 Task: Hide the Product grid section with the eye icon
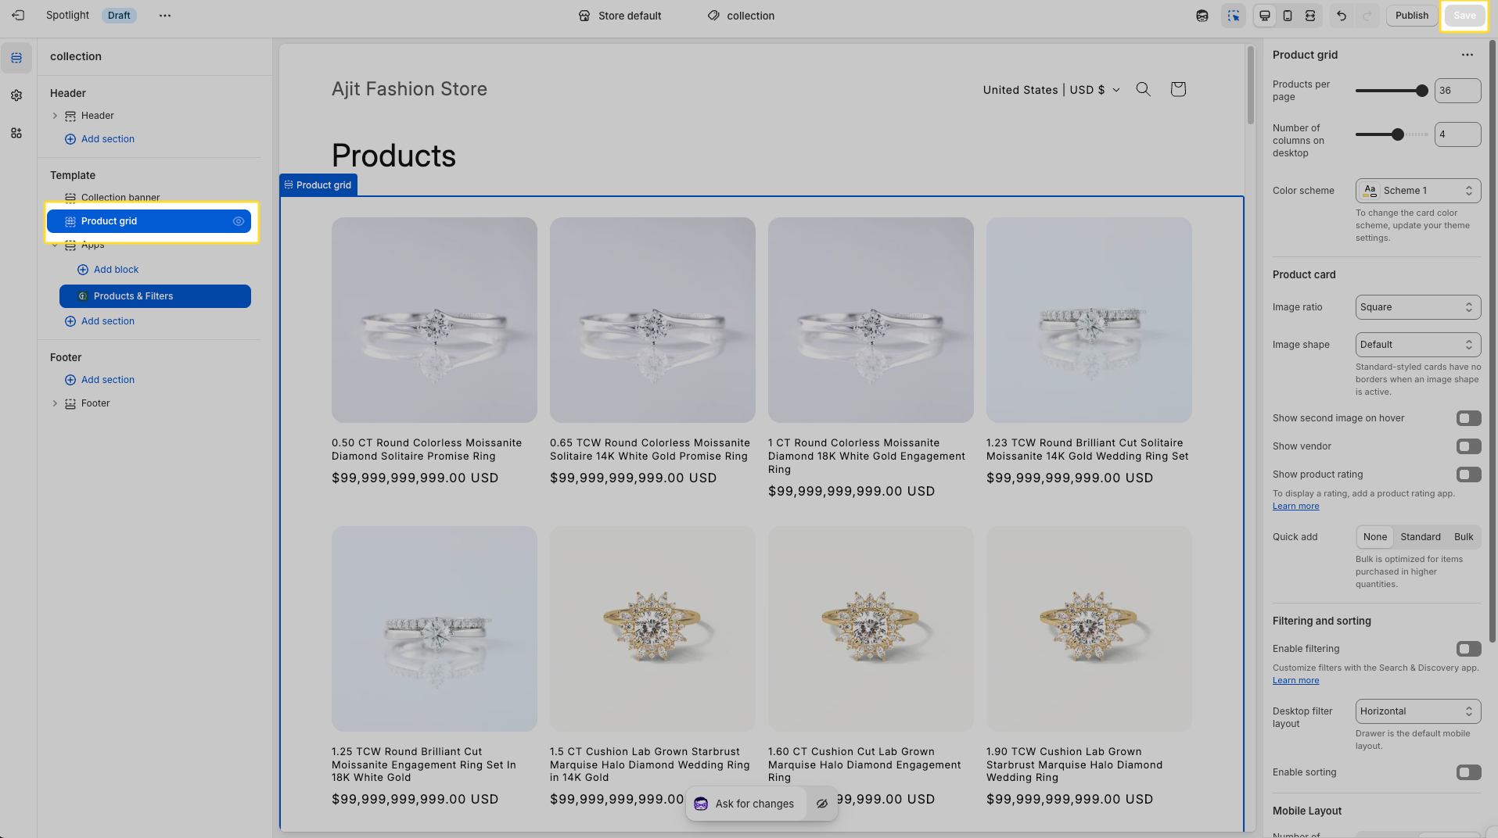pyautogui.click(x=239, y=221)
